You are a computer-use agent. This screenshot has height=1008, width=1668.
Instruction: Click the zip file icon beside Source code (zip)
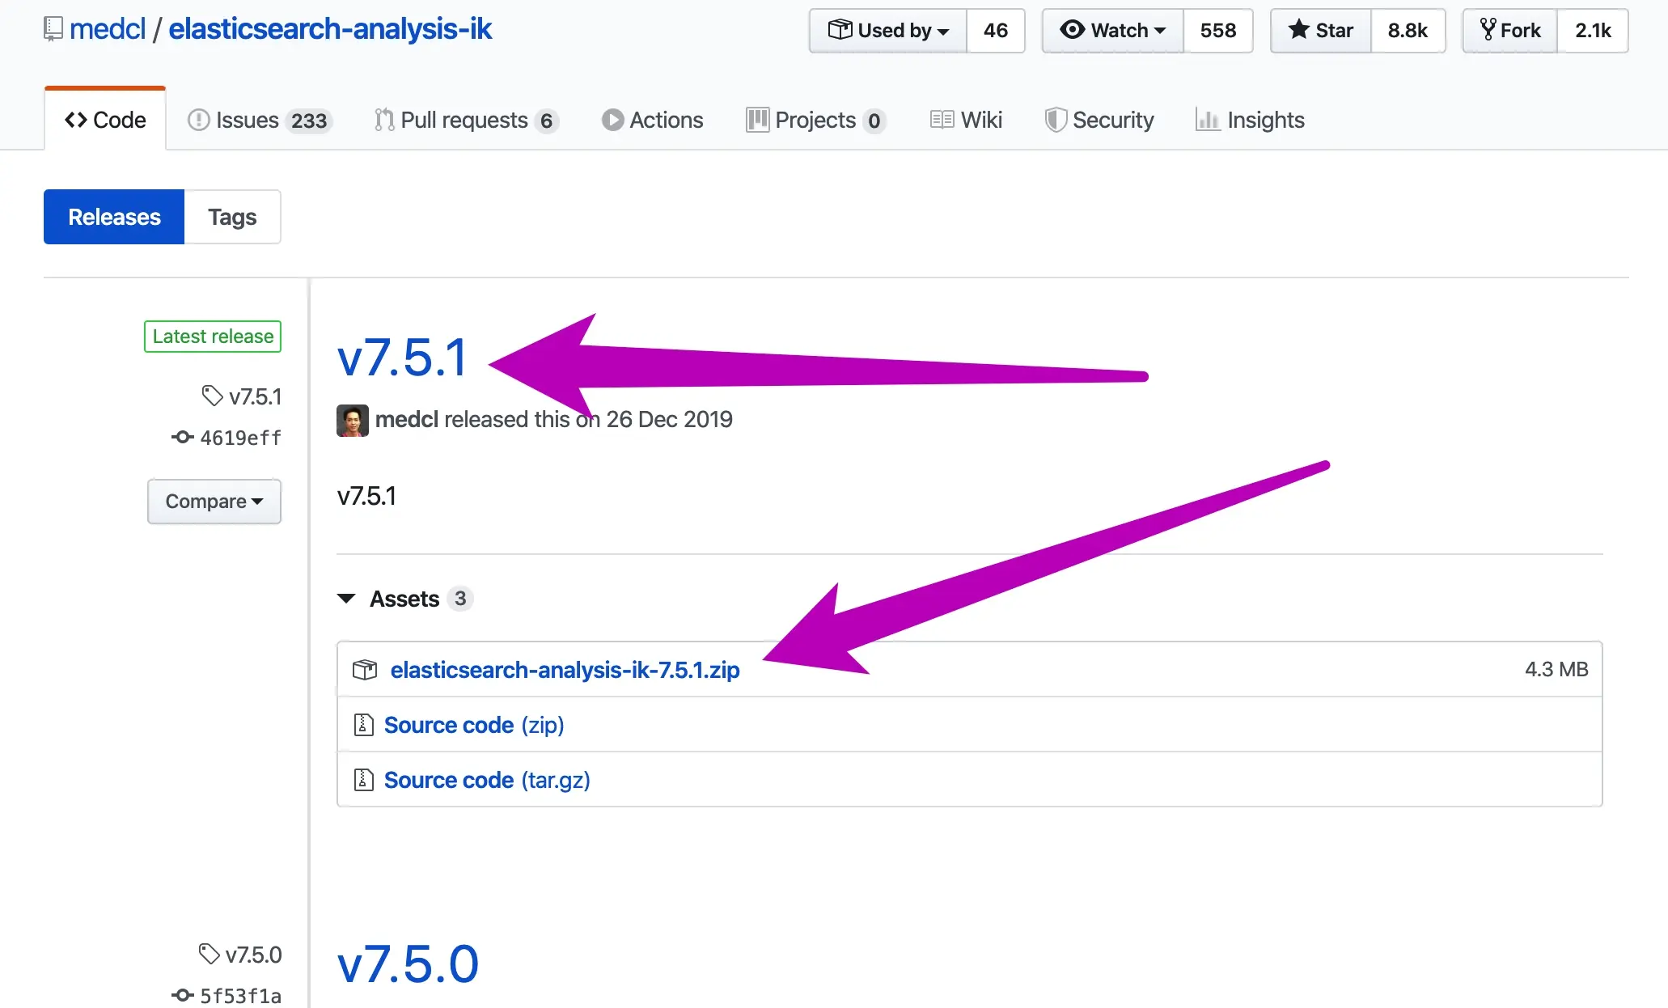[363, 725]
